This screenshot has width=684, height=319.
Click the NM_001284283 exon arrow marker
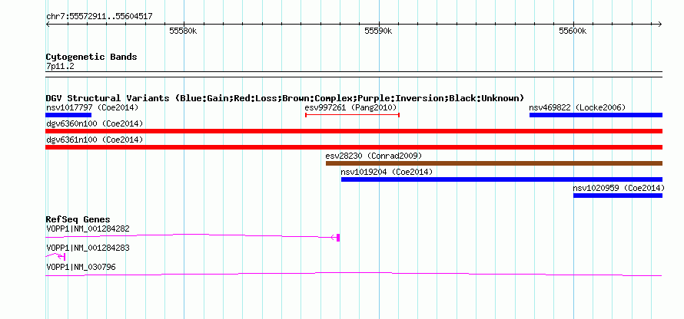(61, 257)
